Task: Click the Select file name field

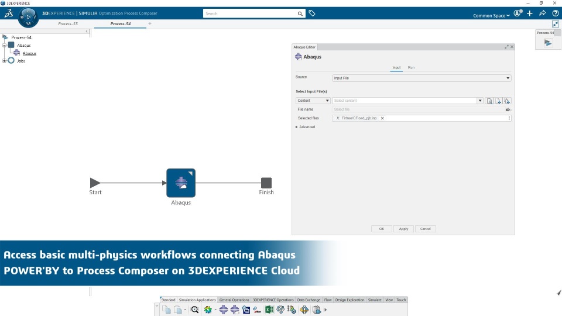Action: [x=418, y=109]
